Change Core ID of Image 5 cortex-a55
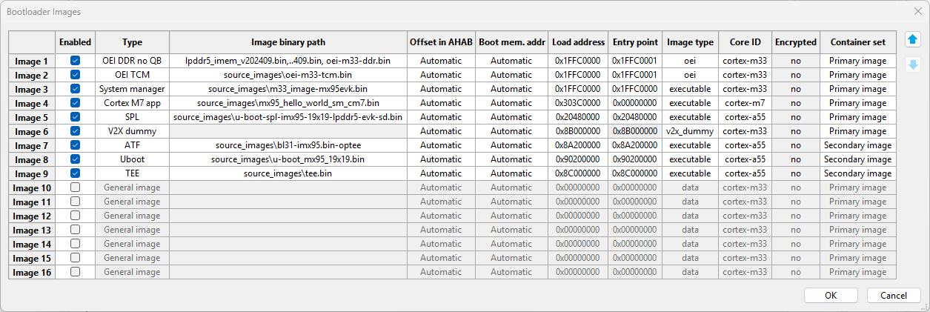Image resolution: width=930 pixels, height=312 pixels. coord(744,117)
